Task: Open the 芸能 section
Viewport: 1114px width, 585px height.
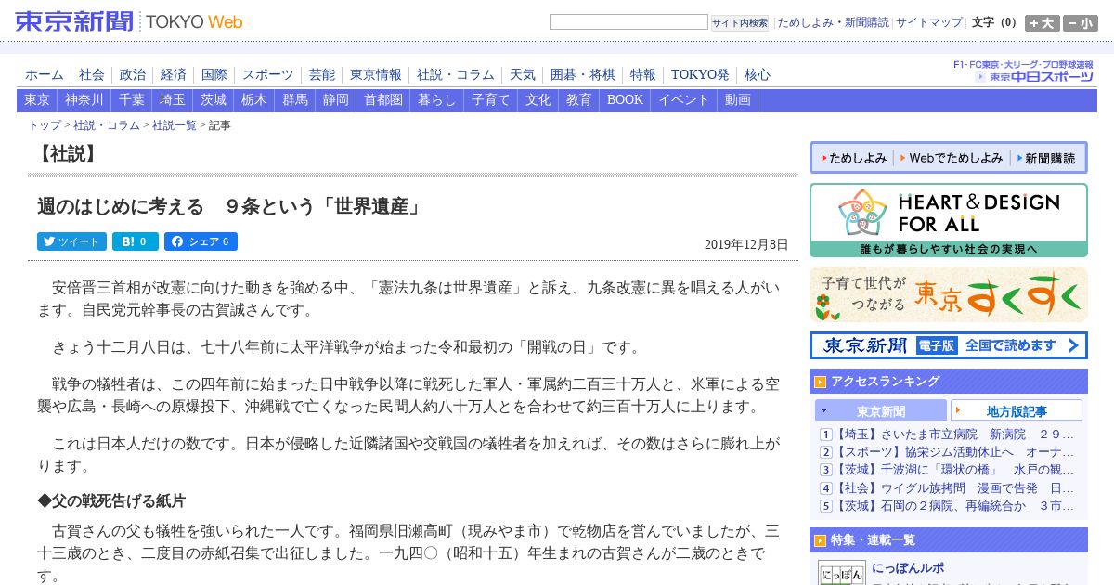Action: 322,75
